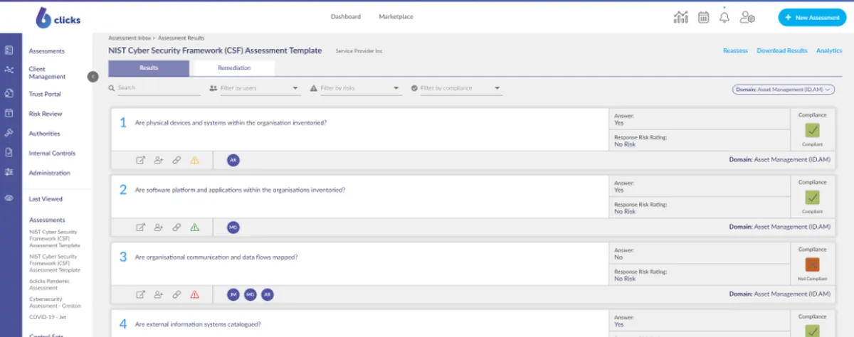Image resolution: width=854 pixels, height=337 pixels.
Task: Click link icon for question 2
Action: 176,227
